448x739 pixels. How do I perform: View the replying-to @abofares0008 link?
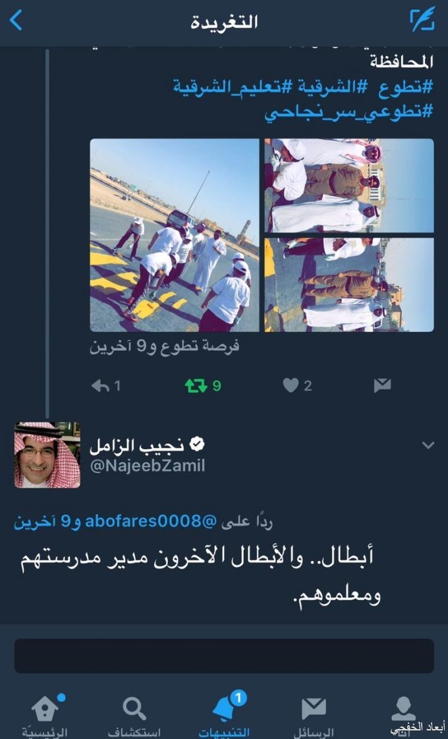(x=150, y=521)
